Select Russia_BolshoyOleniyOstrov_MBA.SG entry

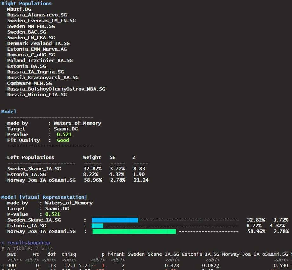click(x=56, y=89)
